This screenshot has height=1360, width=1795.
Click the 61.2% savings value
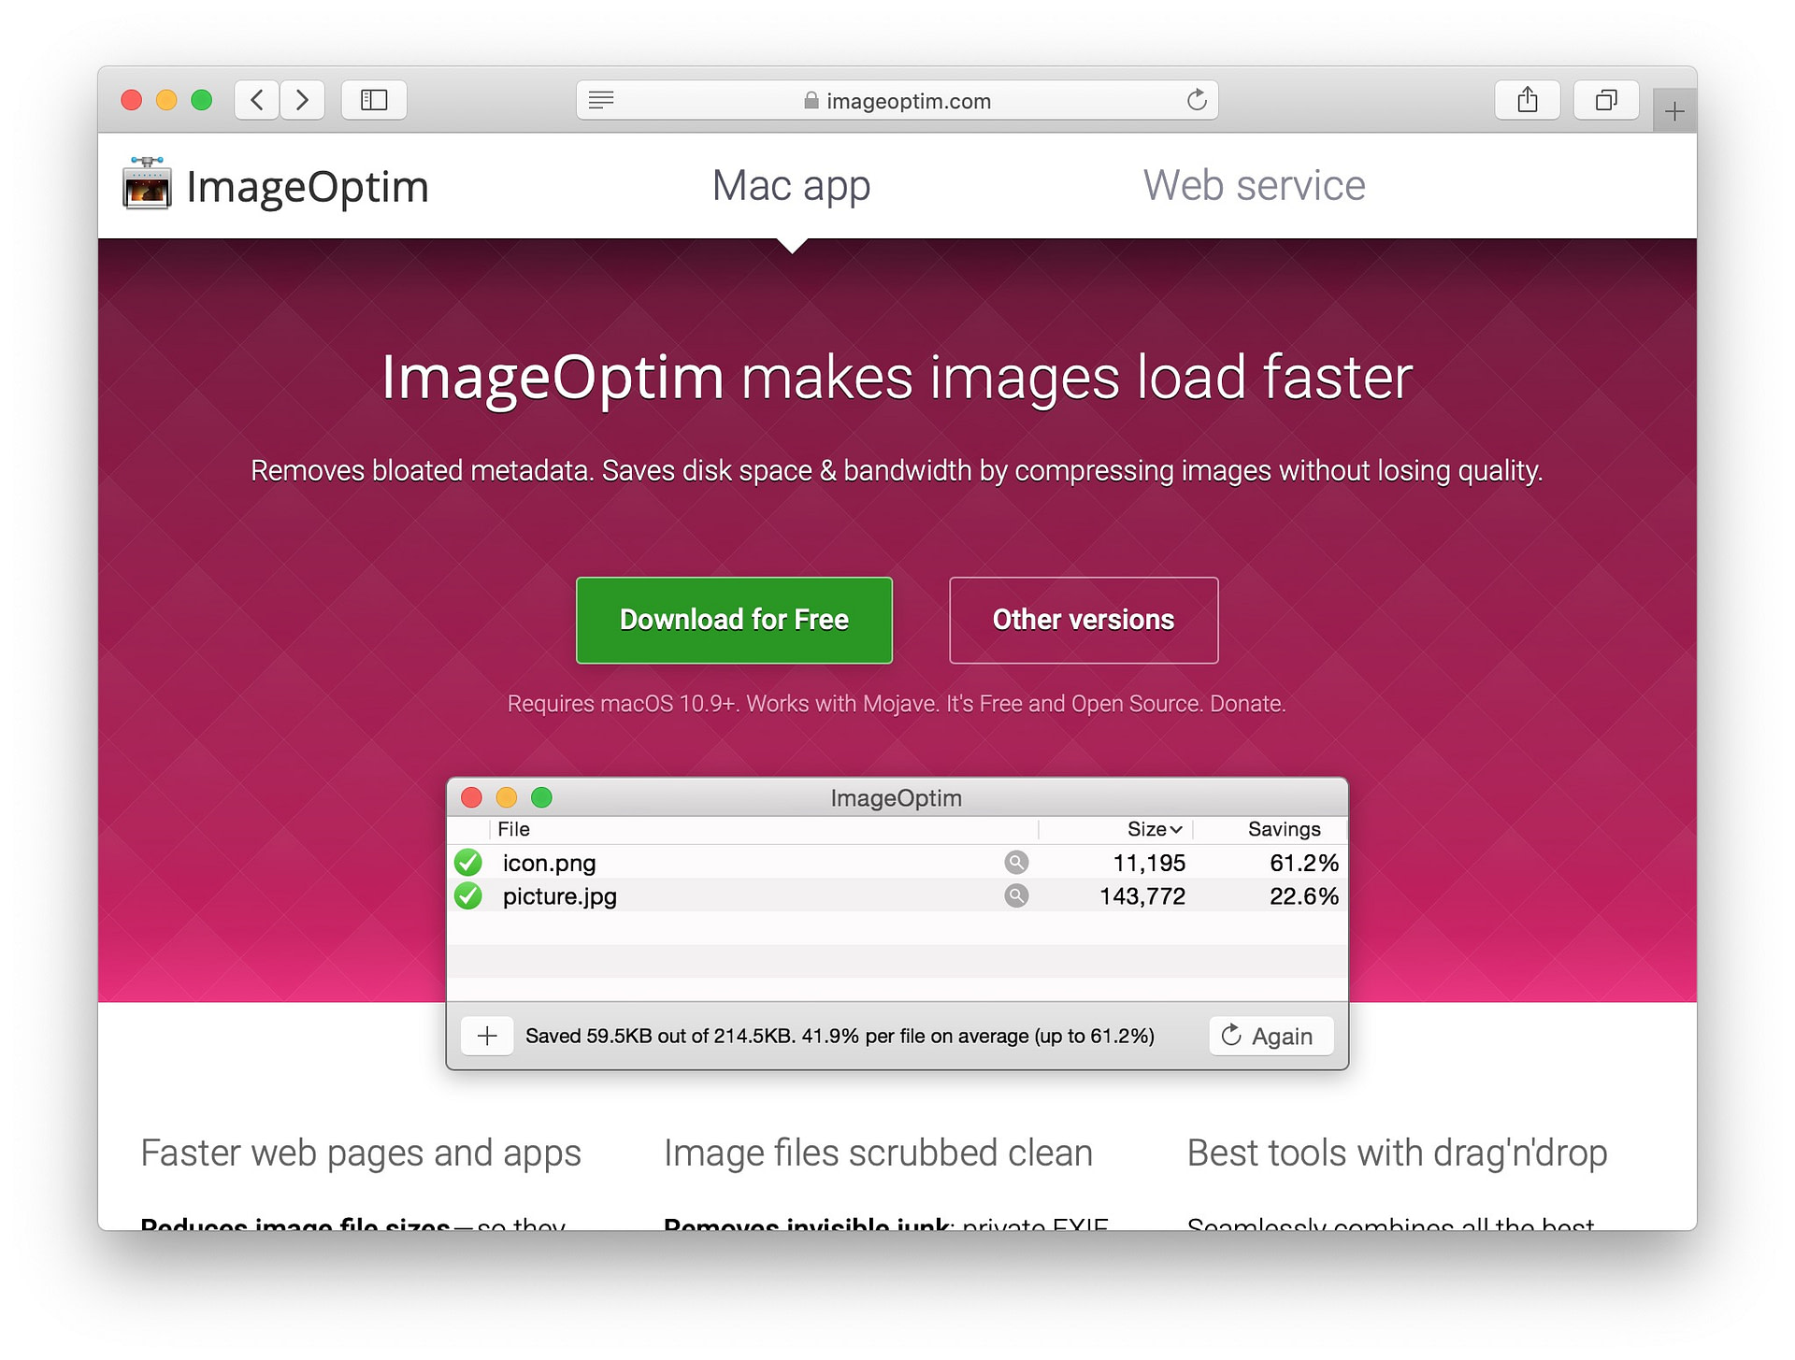(1304, 863)
